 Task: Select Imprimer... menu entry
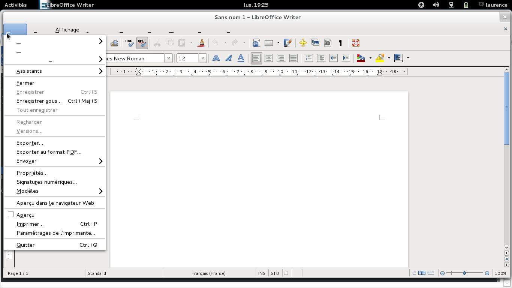click(55, 224)
